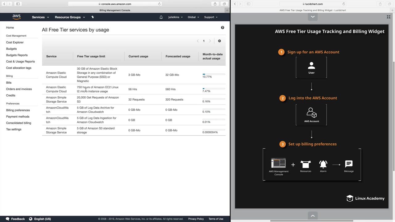
Task: Click the 10.77% usage progress bar
Action: (214, 74)
